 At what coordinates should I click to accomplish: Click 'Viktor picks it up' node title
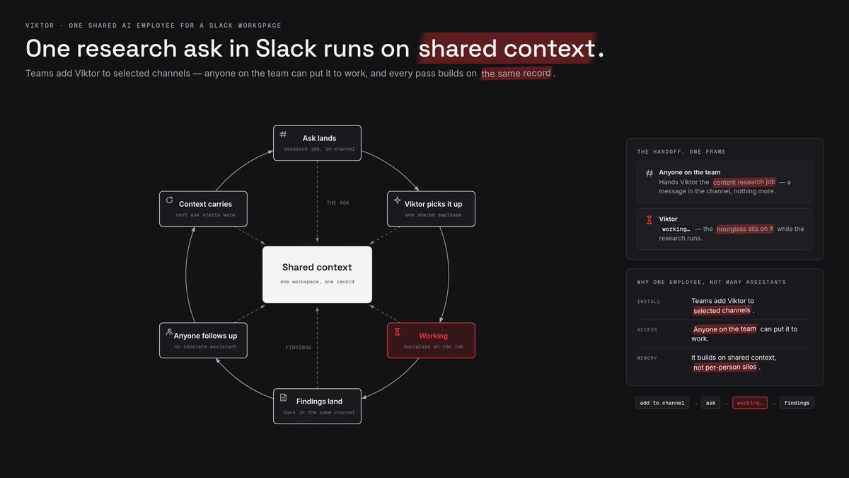pyautogui.click(x=433, y=204)
